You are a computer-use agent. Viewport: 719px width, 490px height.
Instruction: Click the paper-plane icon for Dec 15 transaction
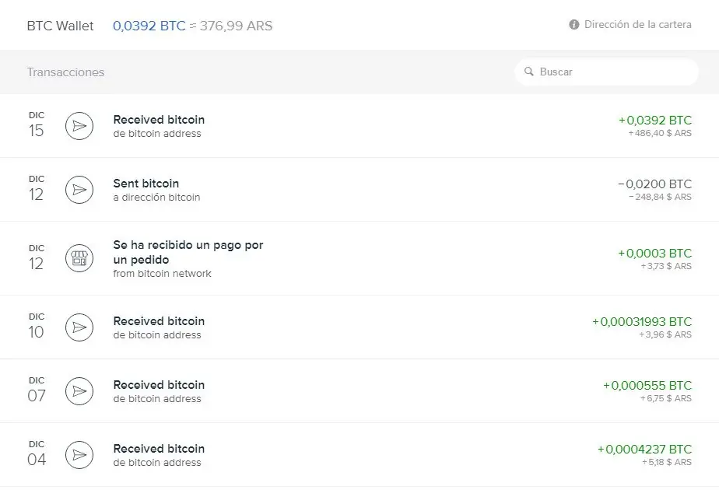[x=79, y=126]
